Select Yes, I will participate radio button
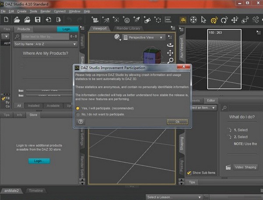The height and width of the screenshot is (200, 263). tap(78, 108)
